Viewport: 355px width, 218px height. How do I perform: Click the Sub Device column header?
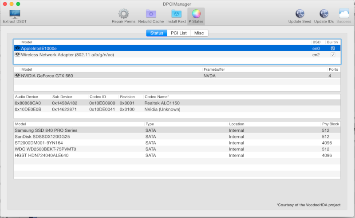(x=62, y=97)
